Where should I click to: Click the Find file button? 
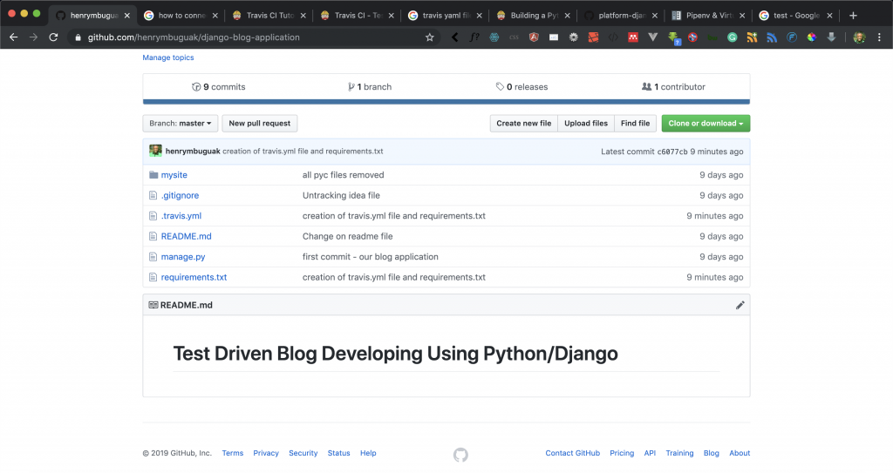coord(635,123)
